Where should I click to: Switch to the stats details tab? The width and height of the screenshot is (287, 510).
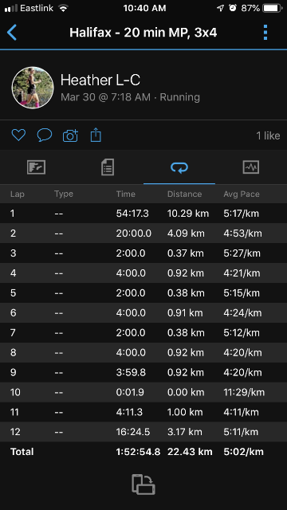click(x=108, y=167)
